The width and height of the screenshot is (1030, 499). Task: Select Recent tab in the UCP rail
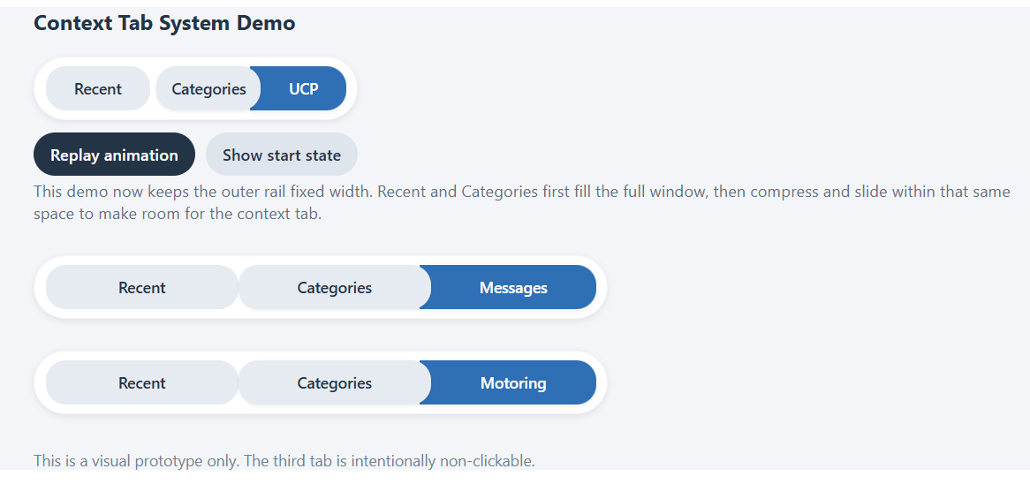[x=98, y=89]
